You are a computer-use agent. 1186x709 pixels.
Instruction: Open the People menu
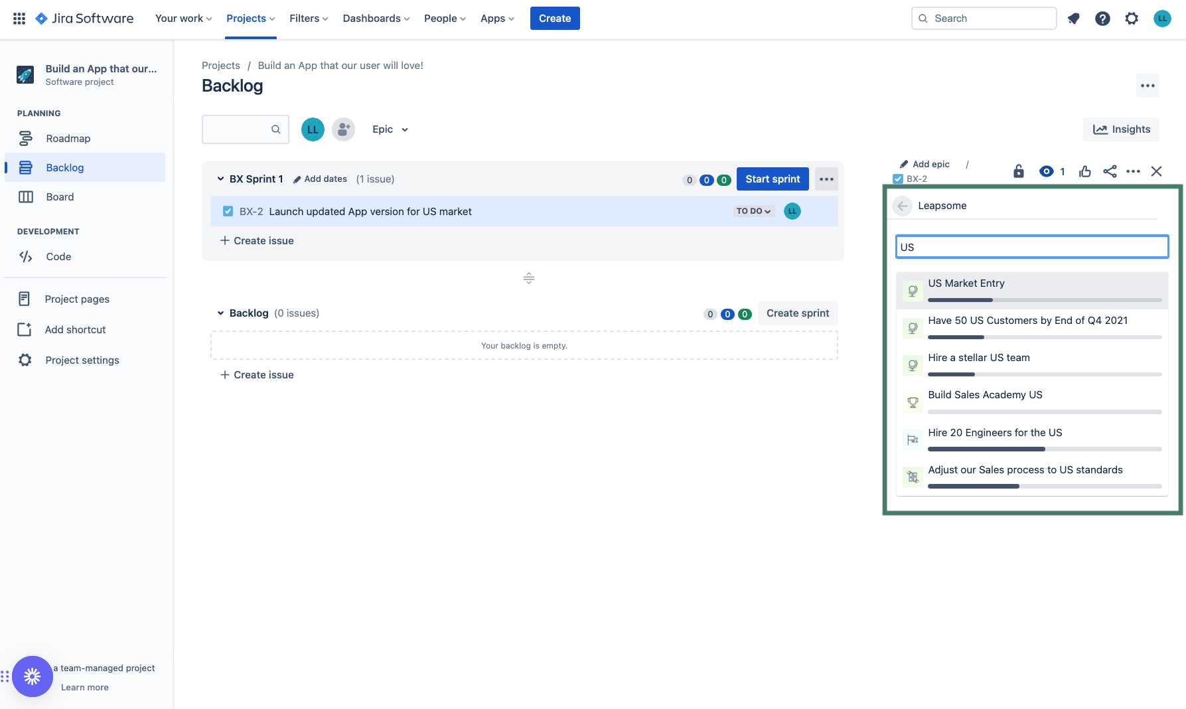[445, 19]
